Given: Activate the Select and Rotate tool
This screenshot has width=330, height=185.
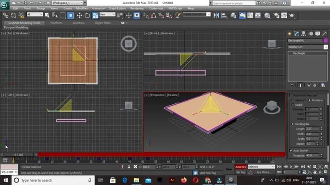Looking at the screenshot, I should 87,15.
